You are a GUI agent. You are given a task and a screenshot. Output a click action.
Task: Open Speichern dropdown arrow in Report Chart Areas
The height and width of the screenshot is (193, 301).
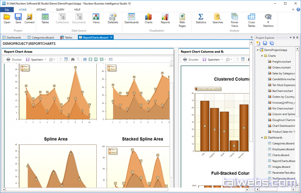(x=45, y=59)
